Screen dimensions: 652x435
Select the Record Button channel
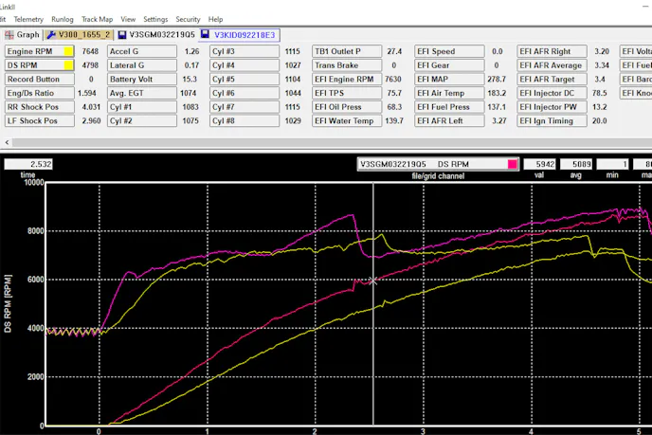pyautogui.click(x=33, y=80)
